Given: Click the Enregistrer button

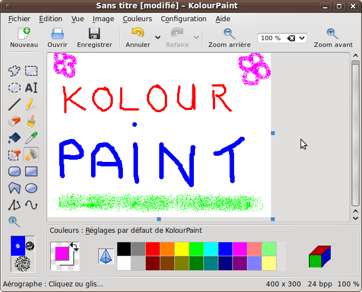Looking at the screenshot, I should coord(94,38).
